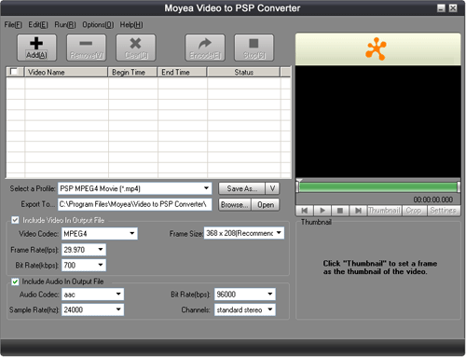
Task: Click the Thumbnail button under preview
Action: (x=384, y=211)
